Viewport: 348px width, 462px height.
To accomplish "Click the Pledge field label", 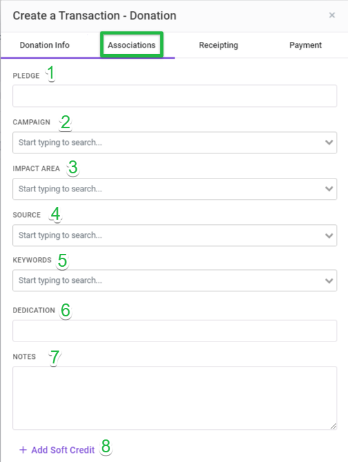I will click(26, 76).
